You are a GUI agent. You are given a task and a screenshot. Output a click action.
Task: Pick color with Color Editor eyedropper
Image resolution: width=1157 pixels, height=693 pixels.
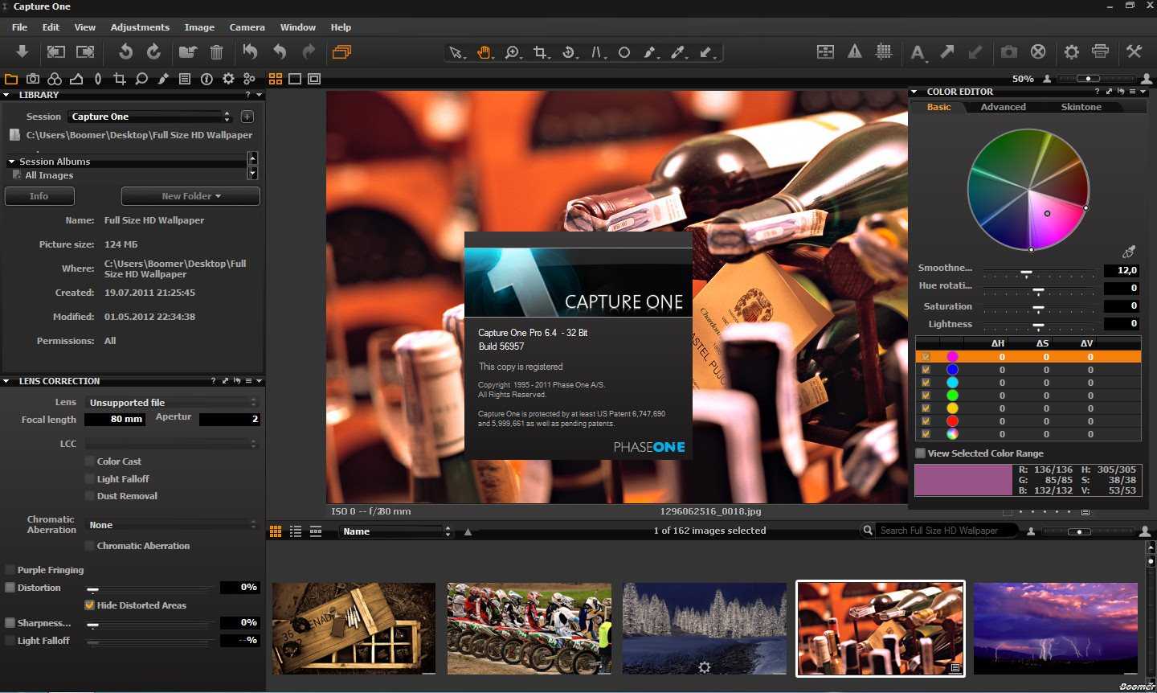[1129, 252]
